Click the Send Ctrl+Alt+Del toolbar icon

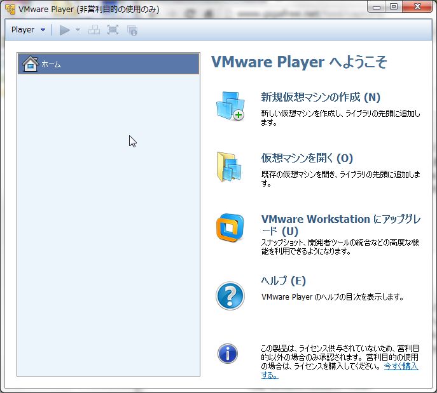coord(94,30)
